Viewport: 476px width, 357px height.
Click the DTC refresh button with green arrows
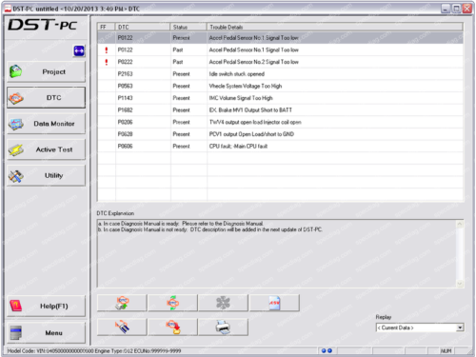coord(172,303)
